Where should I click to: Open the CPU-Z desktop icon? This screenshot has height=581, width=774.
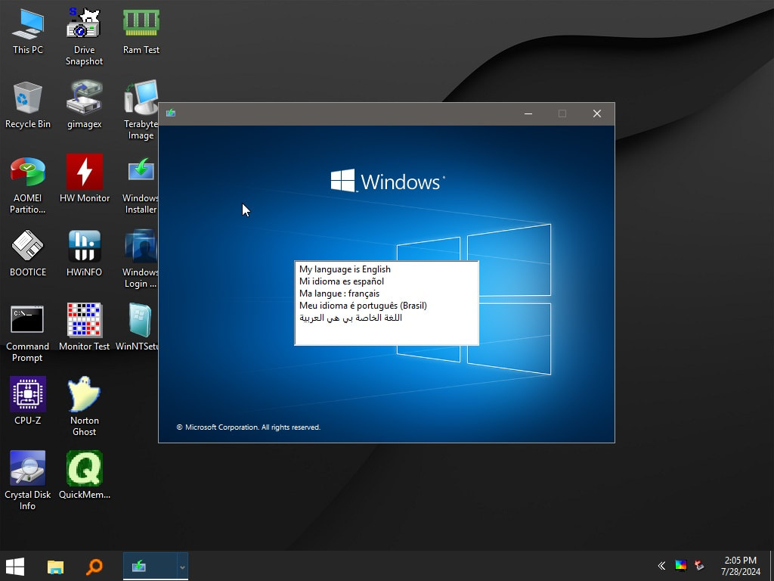[28, 402]
